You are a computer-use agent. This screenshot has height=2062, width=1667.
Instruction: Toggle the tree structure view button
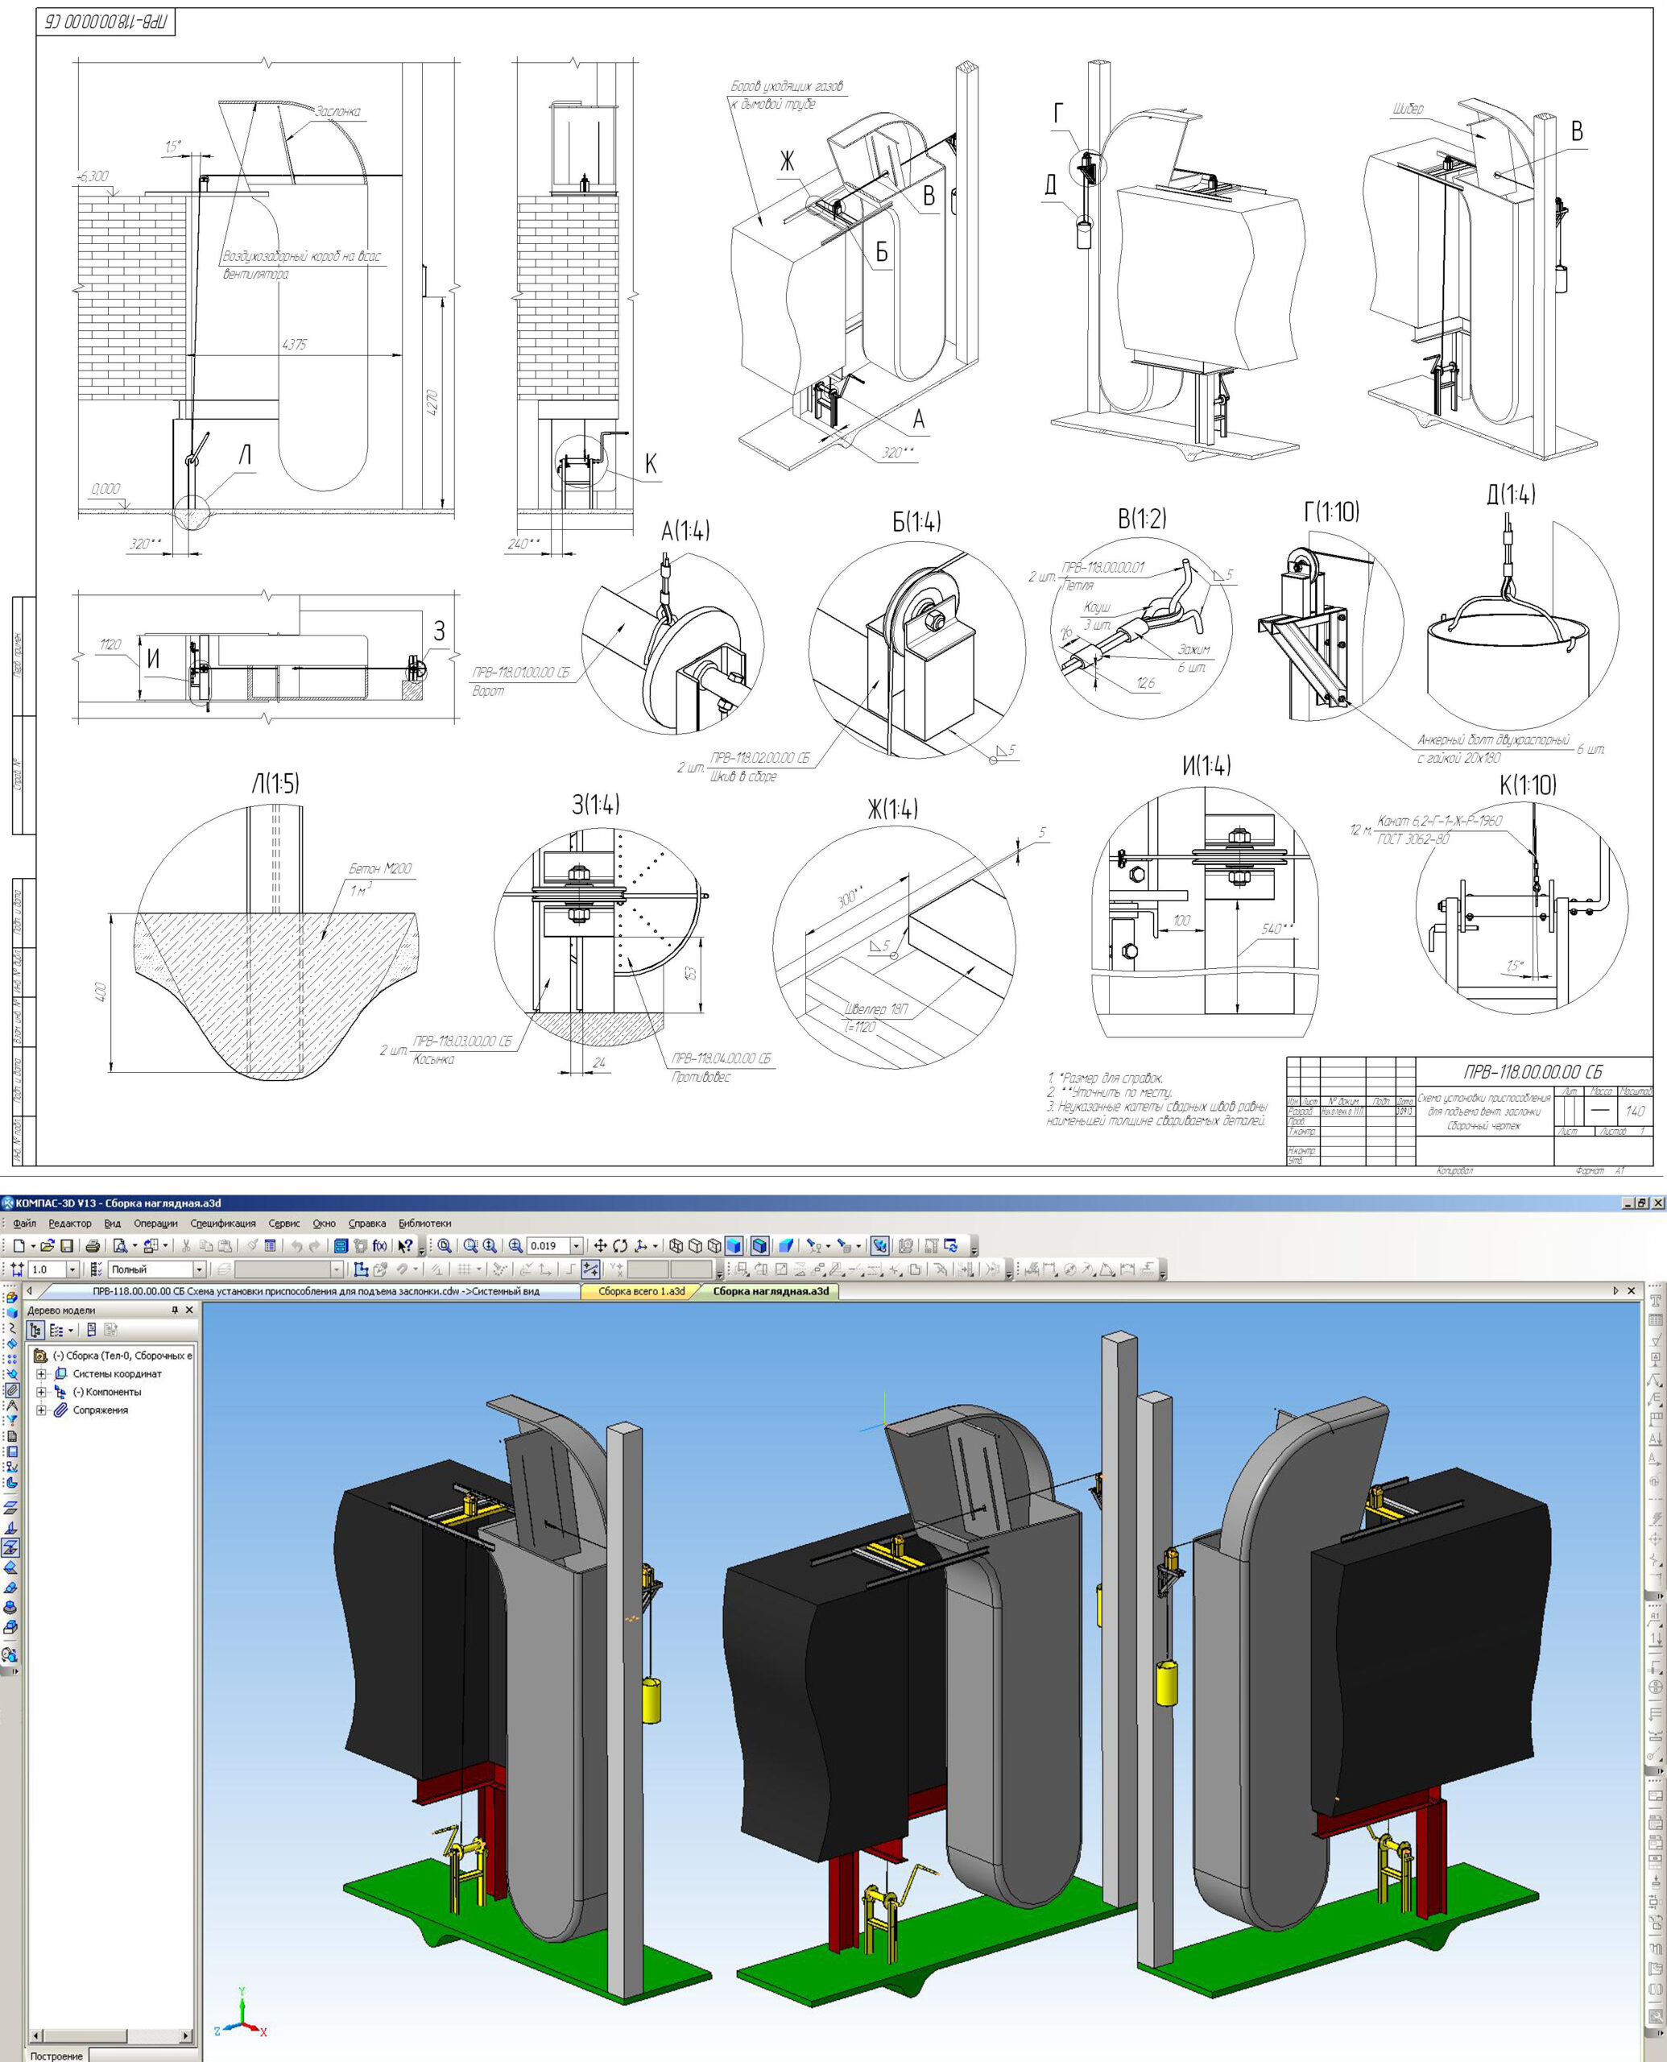[x=35, y=1330]
